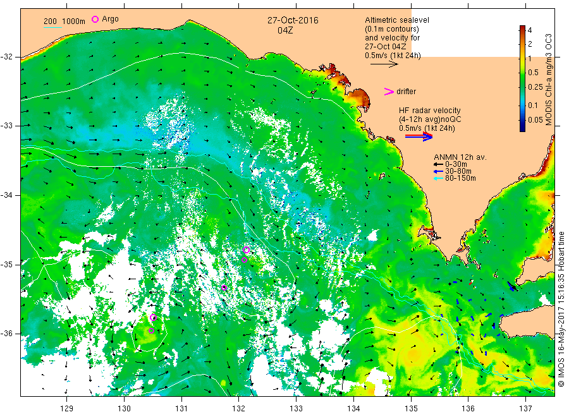The height and width of the screenshot is (417, 569).
Task: Click the colorbar tick value '0.25'
Action: coord(535,87)
